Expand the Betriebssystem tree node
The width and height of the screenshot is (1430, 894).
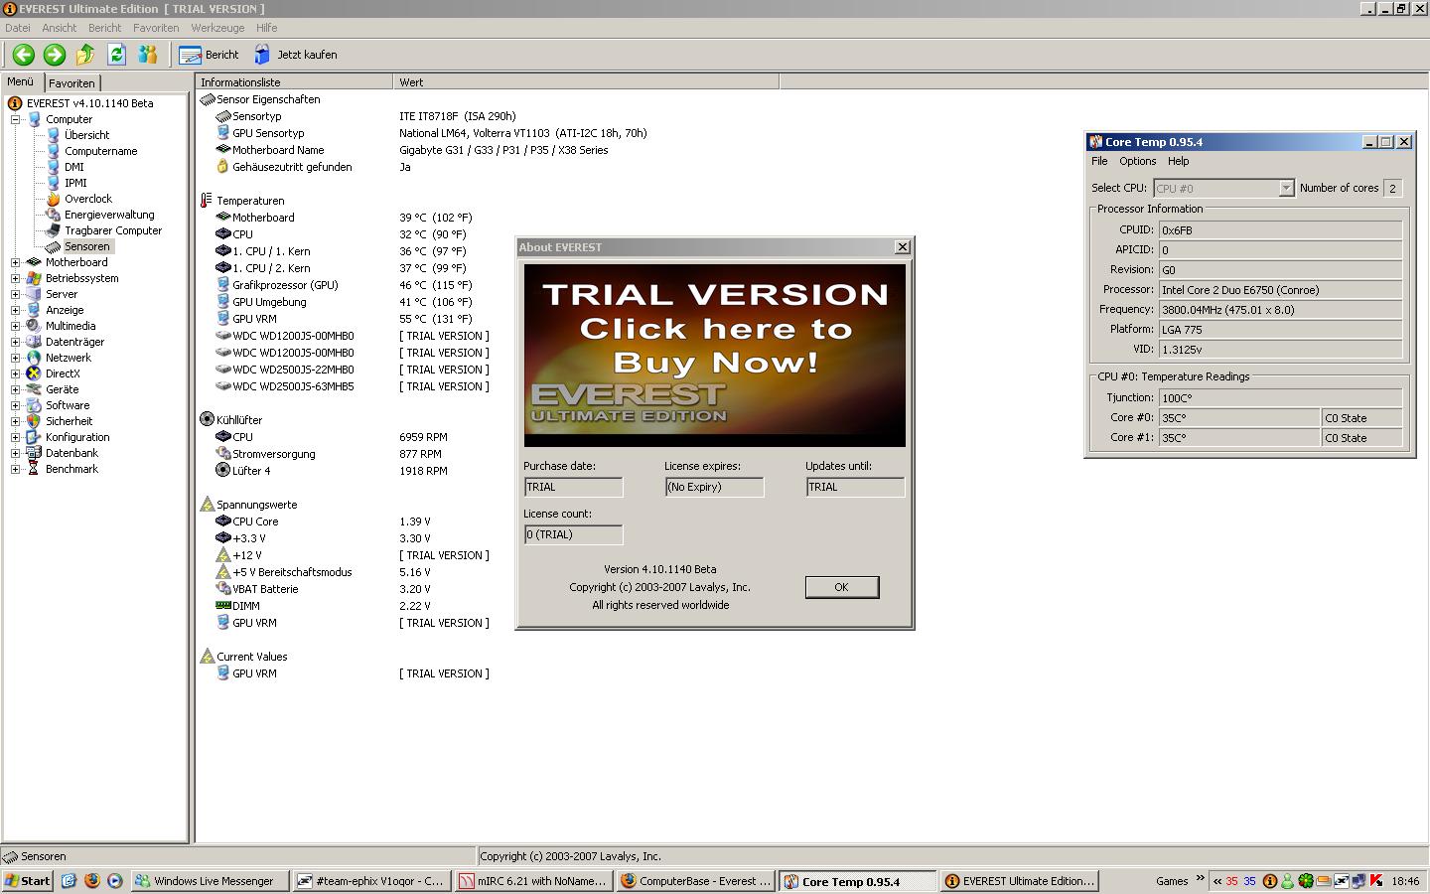16,278
